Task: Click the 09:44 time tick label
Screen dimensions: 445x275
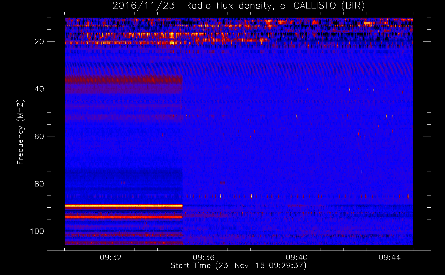Action: click(x=390, y=258)
